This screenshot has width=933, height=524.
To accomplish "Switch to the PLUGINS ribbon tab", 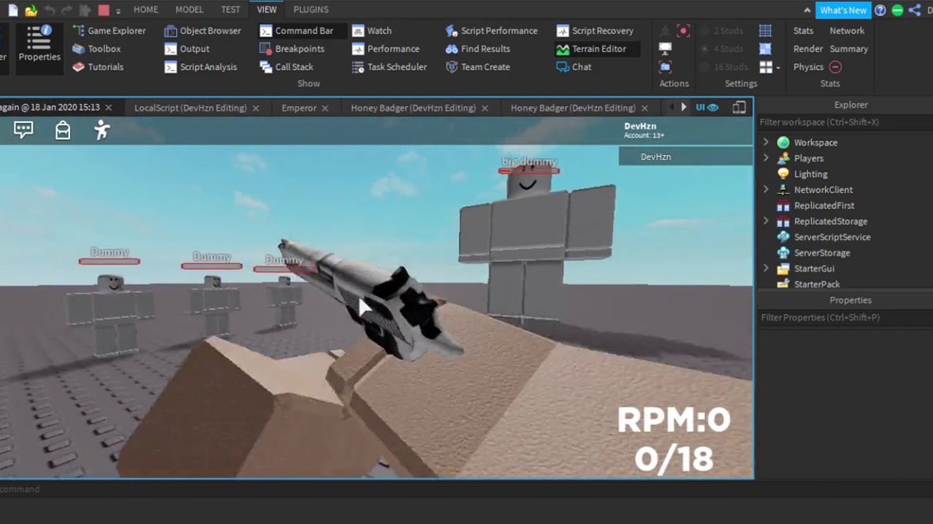I will tap(311, 9).
